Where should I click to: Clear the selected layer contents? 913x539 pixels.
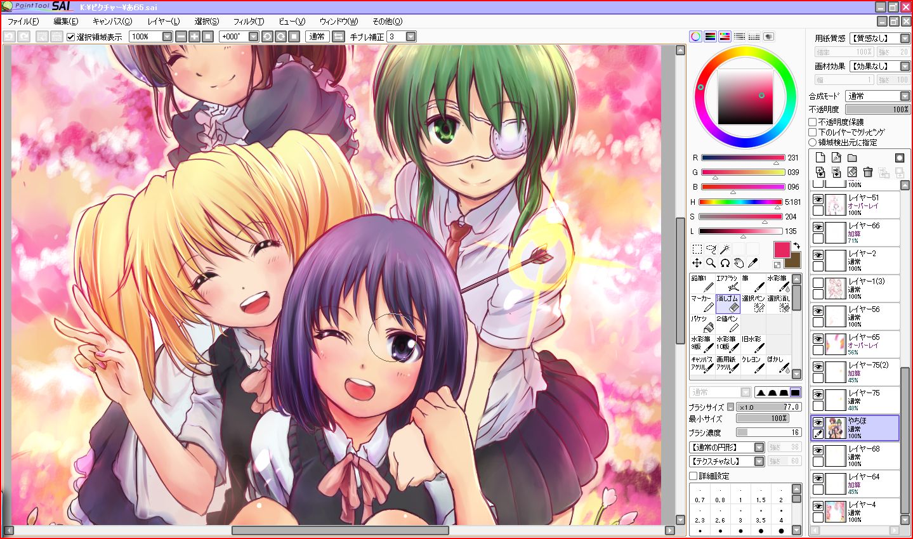(x=852, y=172)
